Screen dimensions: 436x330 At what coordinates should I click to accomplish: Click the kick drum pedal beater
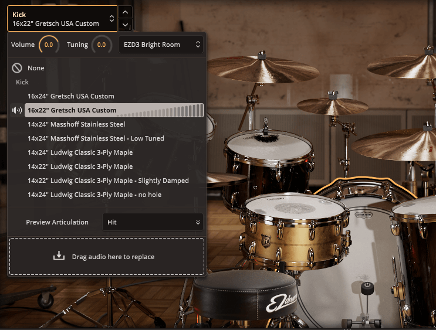point(367,288)
